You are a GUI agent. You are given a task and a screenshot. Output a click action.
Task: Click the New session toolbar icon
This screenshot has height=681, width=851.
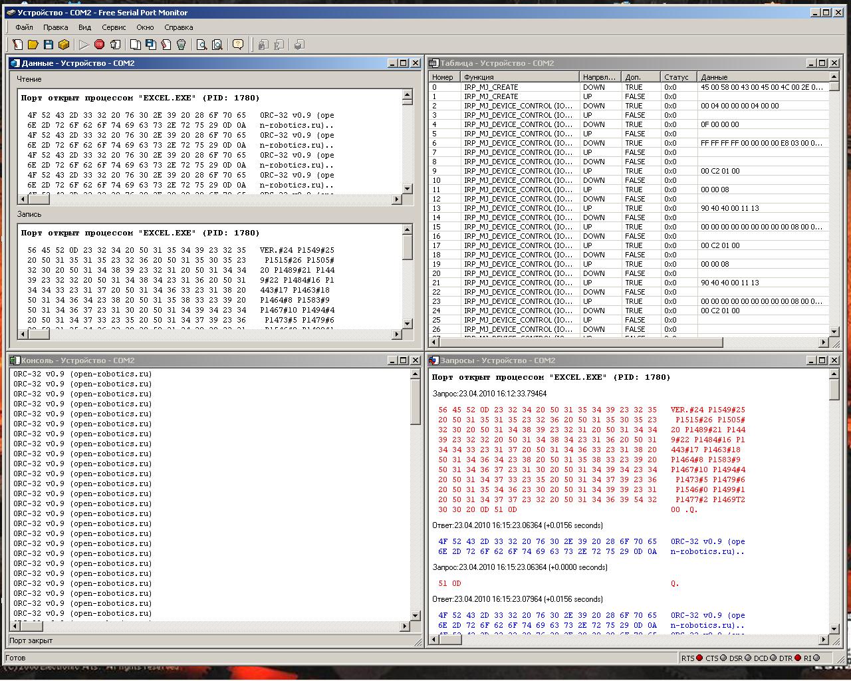coord(18,45)
